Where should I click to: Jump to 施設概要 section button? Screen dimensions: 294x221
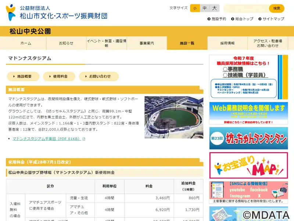23,77
